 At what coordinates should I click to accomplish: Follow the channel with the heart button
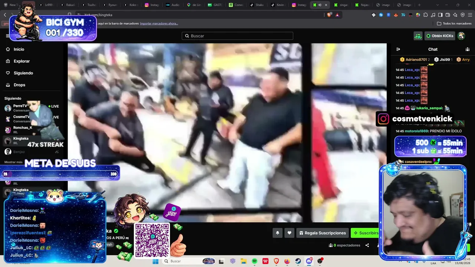289,233
